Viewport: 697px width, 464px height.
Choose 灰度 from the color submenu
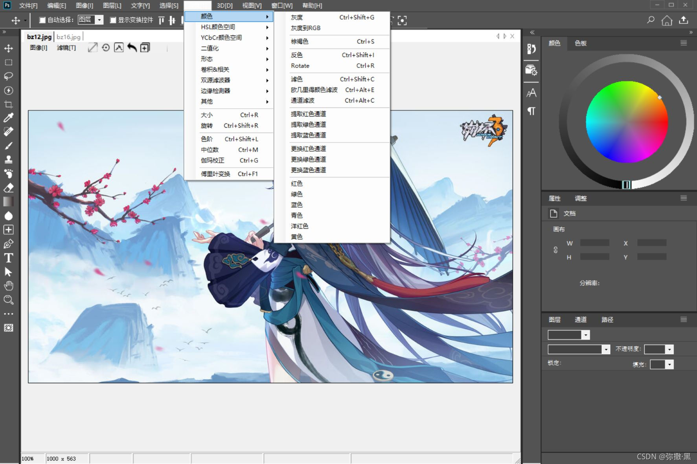[x=332, y=17]
